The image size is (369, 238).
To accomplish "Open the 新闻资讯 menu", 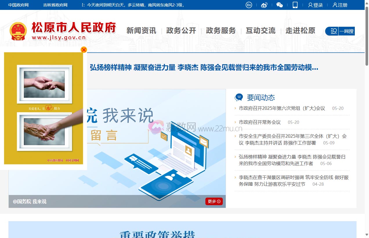I will 141,31.
